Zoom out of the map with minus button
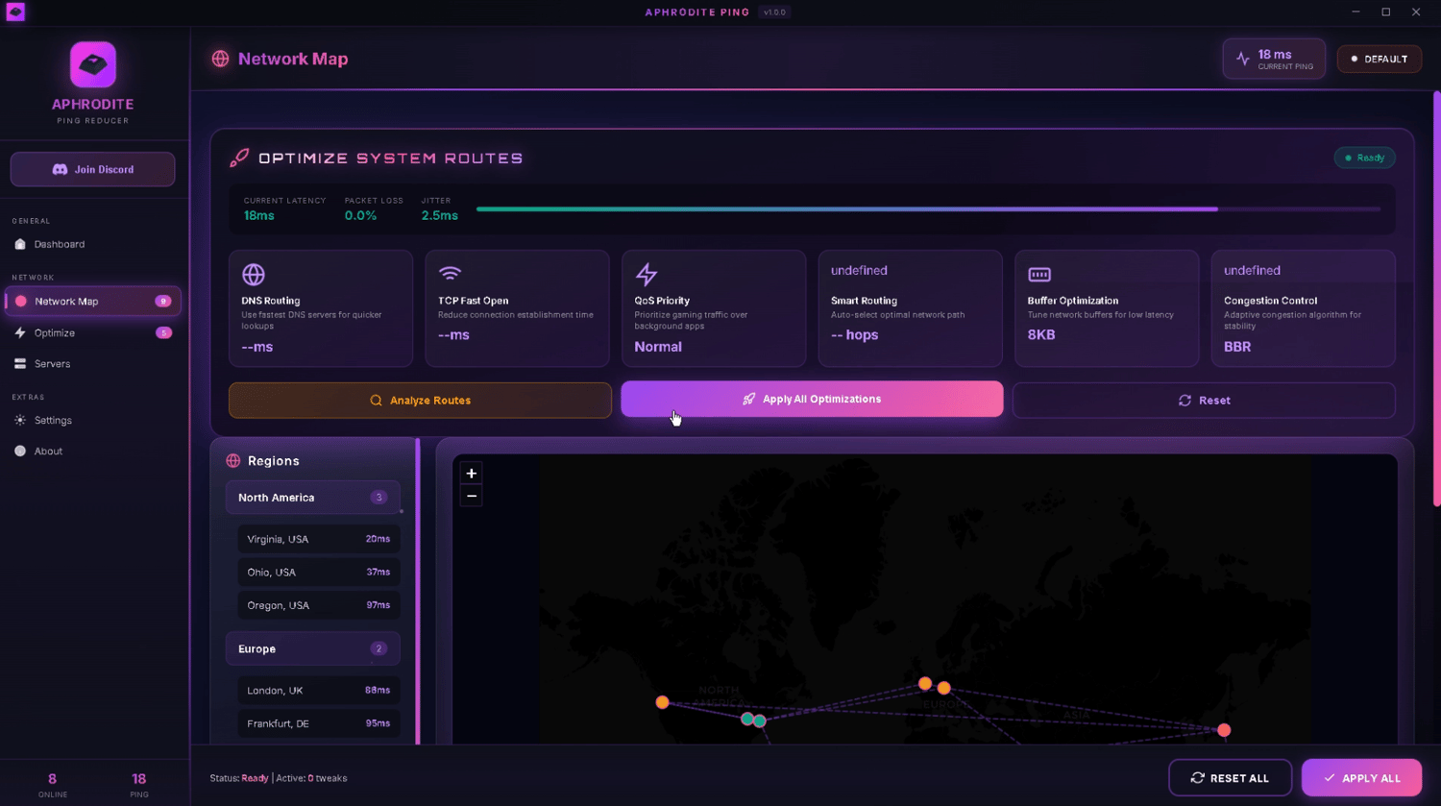 (471, 496)
